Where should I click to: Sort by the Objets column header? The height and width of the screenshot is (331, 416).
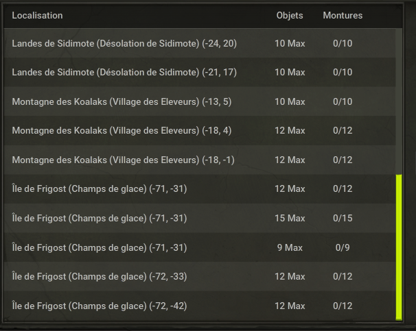click(290, 15)
